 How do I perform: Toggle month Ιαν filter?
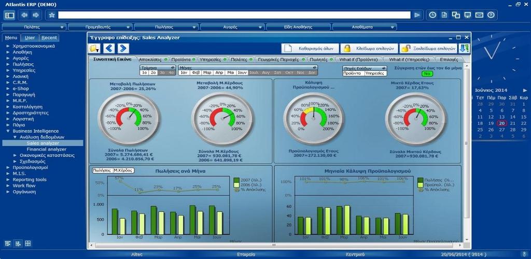pyautogui.click(x=184, y=73)
